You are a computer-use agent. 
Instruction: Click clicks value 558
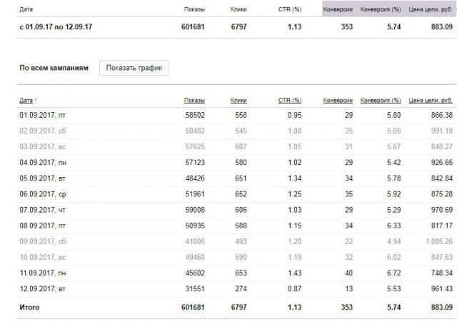coord(241,115)
